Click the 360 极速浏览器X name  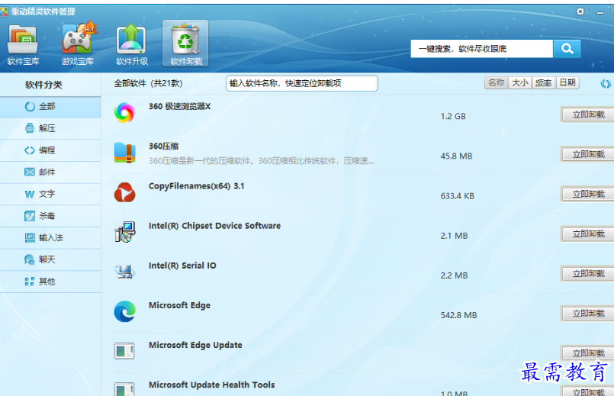180,107
